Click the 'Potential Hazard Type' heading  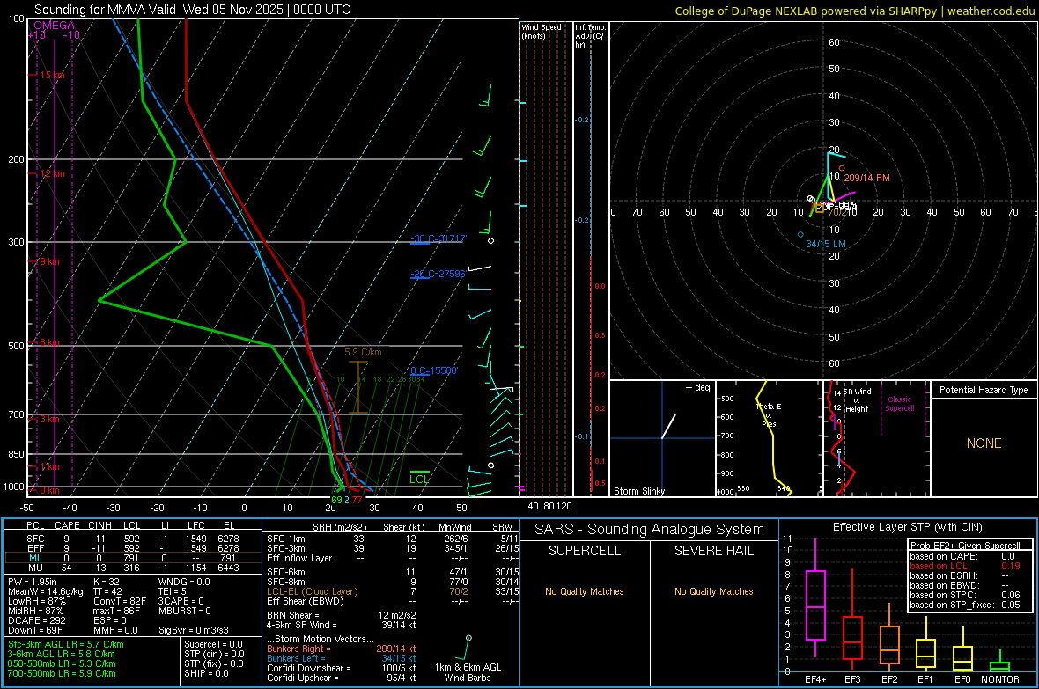[x=984, y=390]
